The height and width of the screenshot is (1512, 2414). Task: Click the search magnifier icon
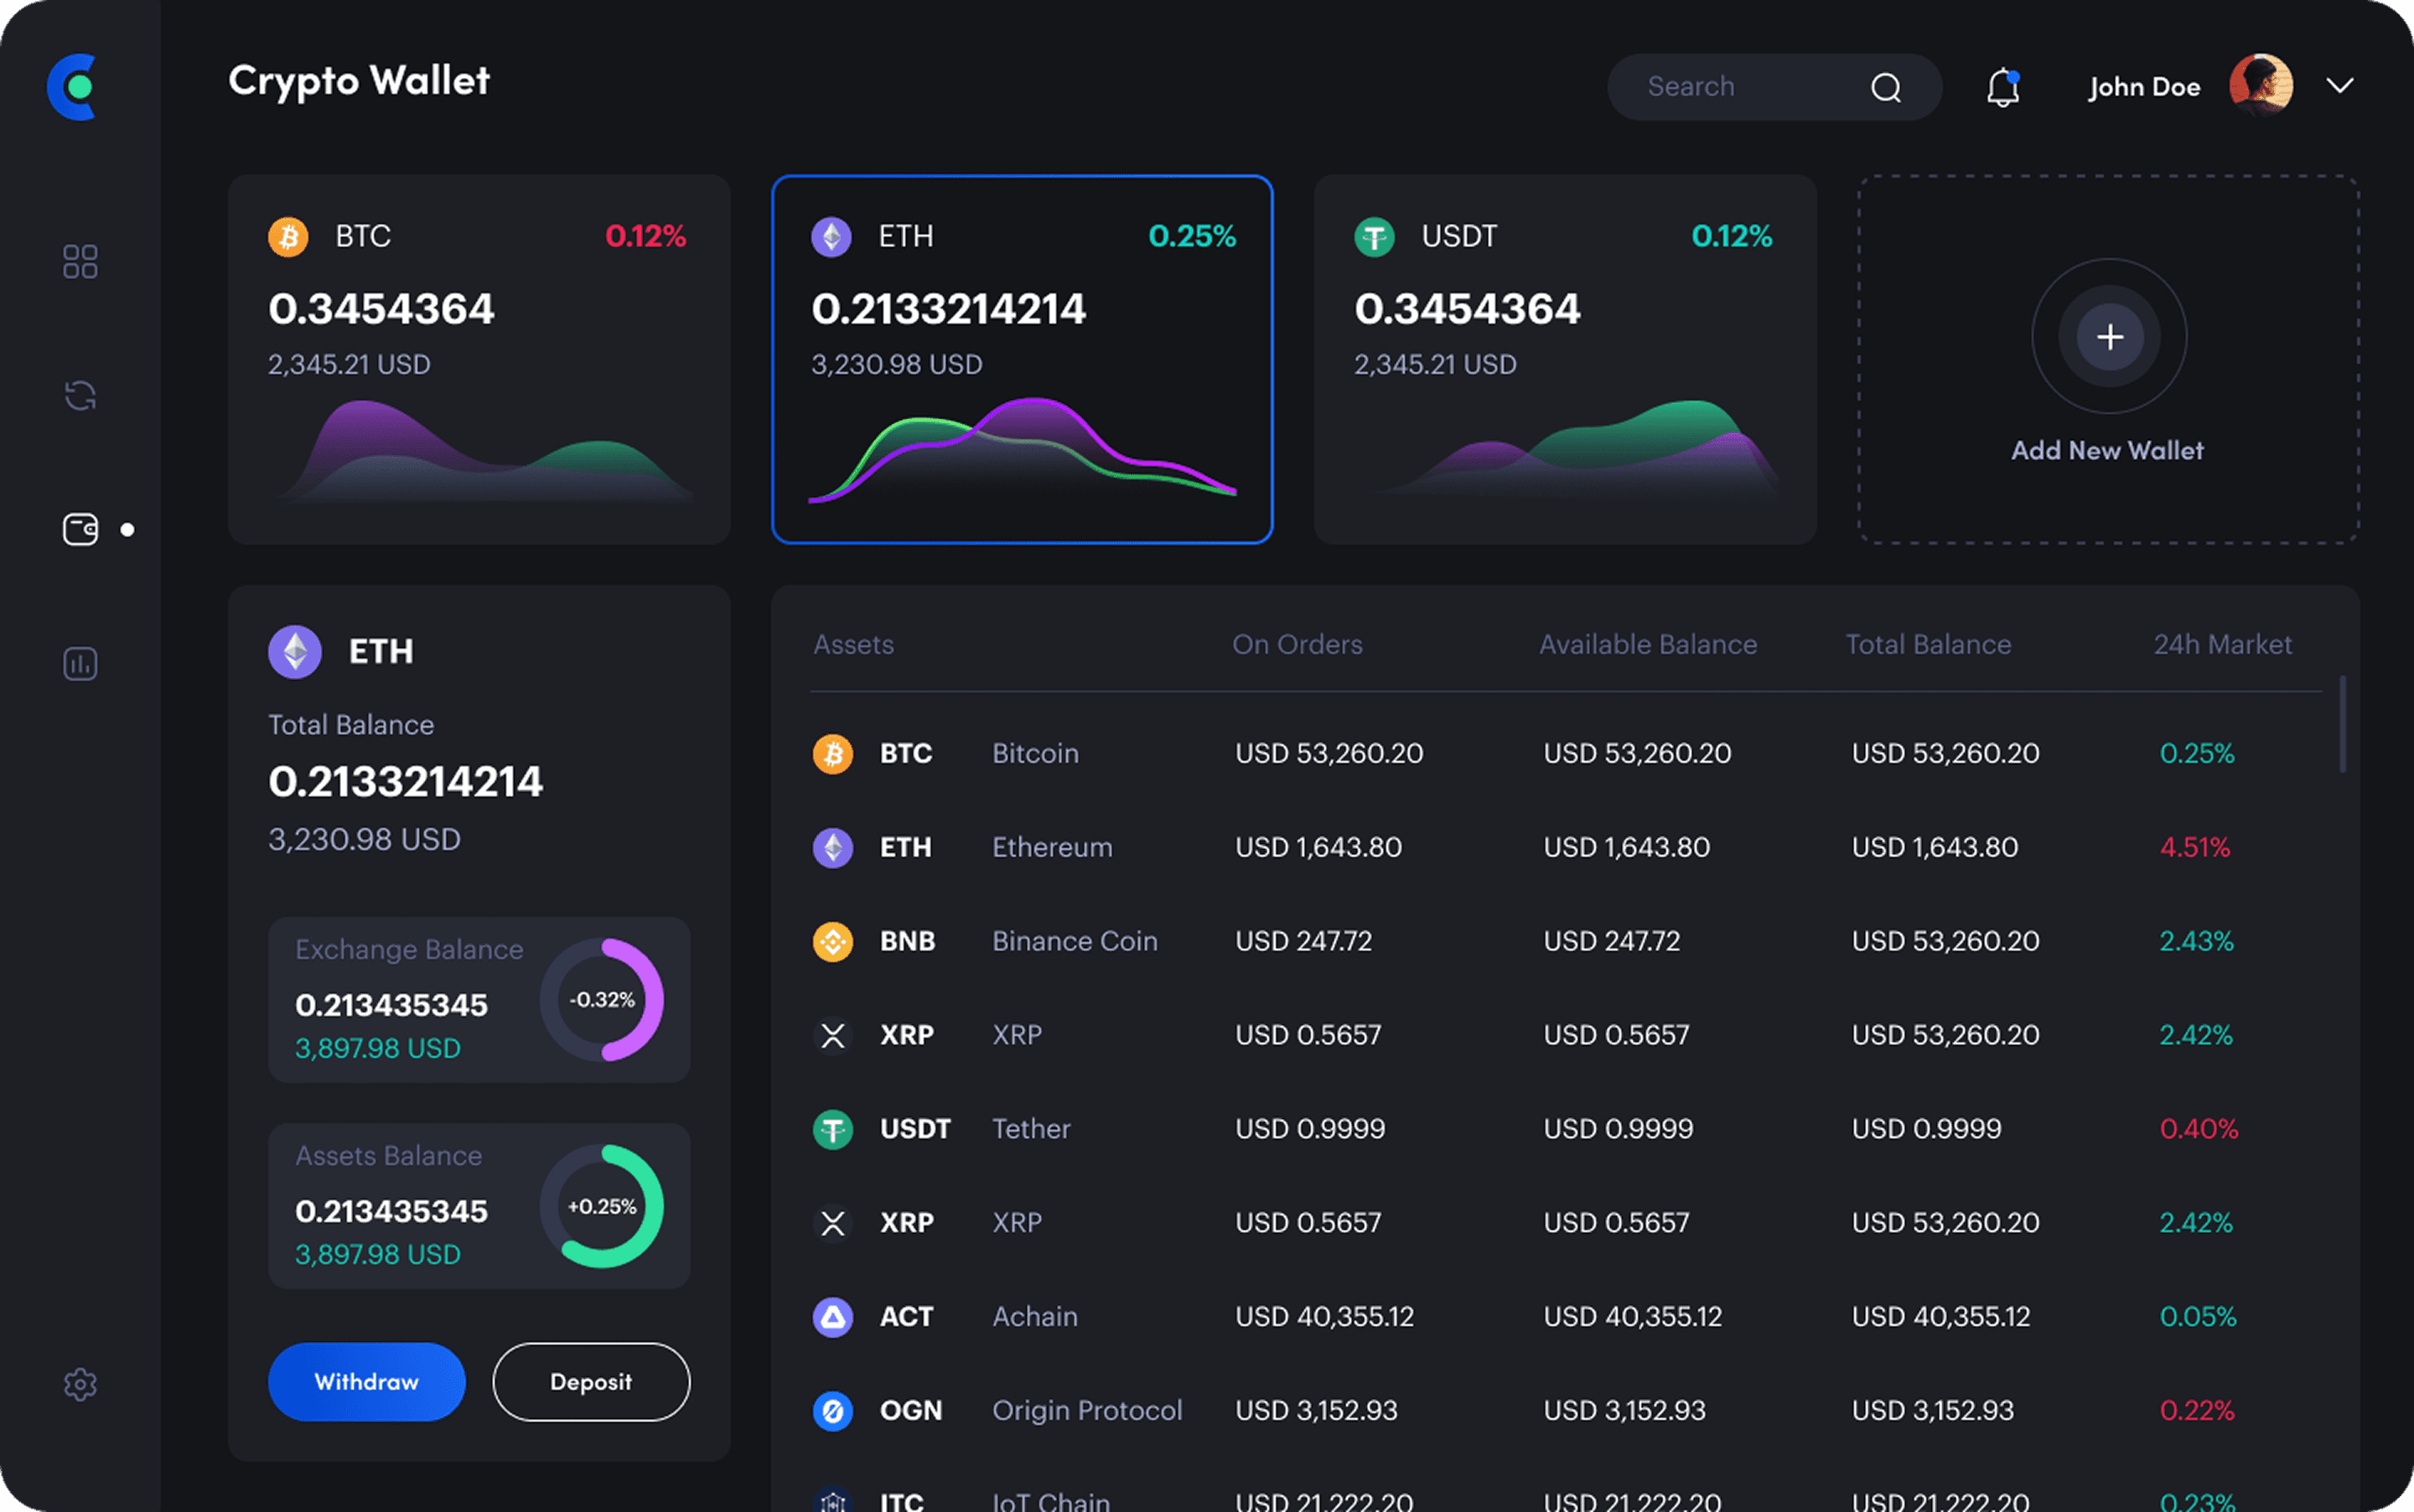1886,87
